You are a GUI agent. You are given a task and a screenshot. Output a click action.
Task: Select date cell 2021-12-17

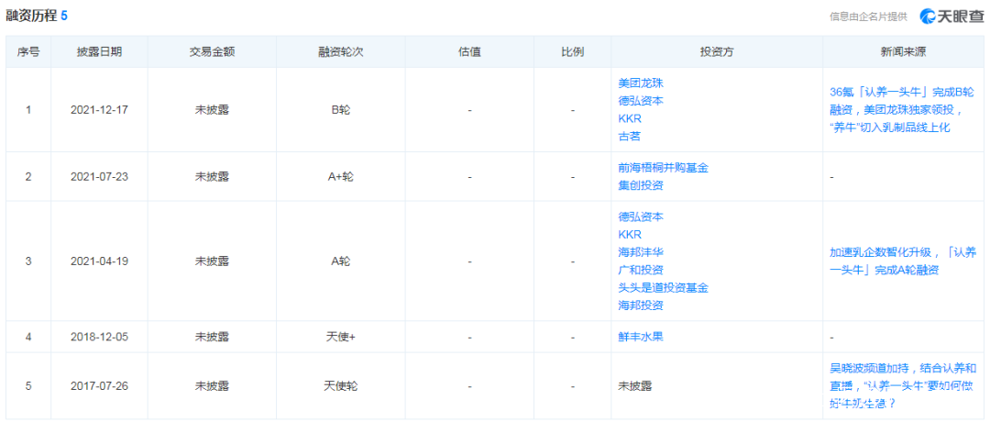[x=99, y=110]
